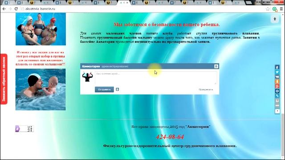285x160 pixels.
Task: Click the photo of pregnant women in the pool
Action: point(41,29)
